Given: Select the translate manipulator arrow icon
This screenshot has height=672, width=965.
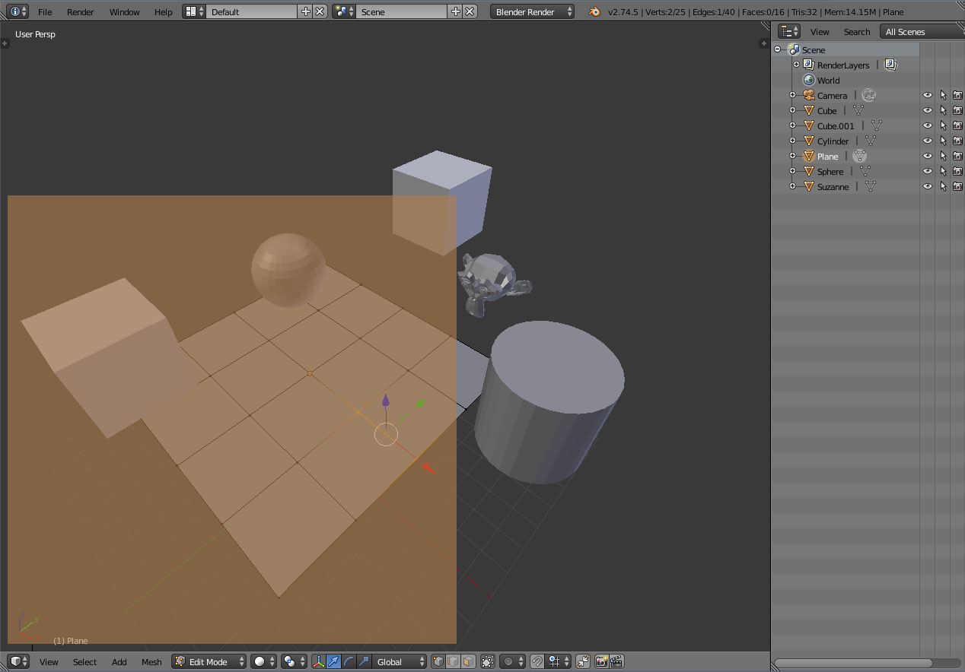Looking at the screenshot, I should 333,661.
